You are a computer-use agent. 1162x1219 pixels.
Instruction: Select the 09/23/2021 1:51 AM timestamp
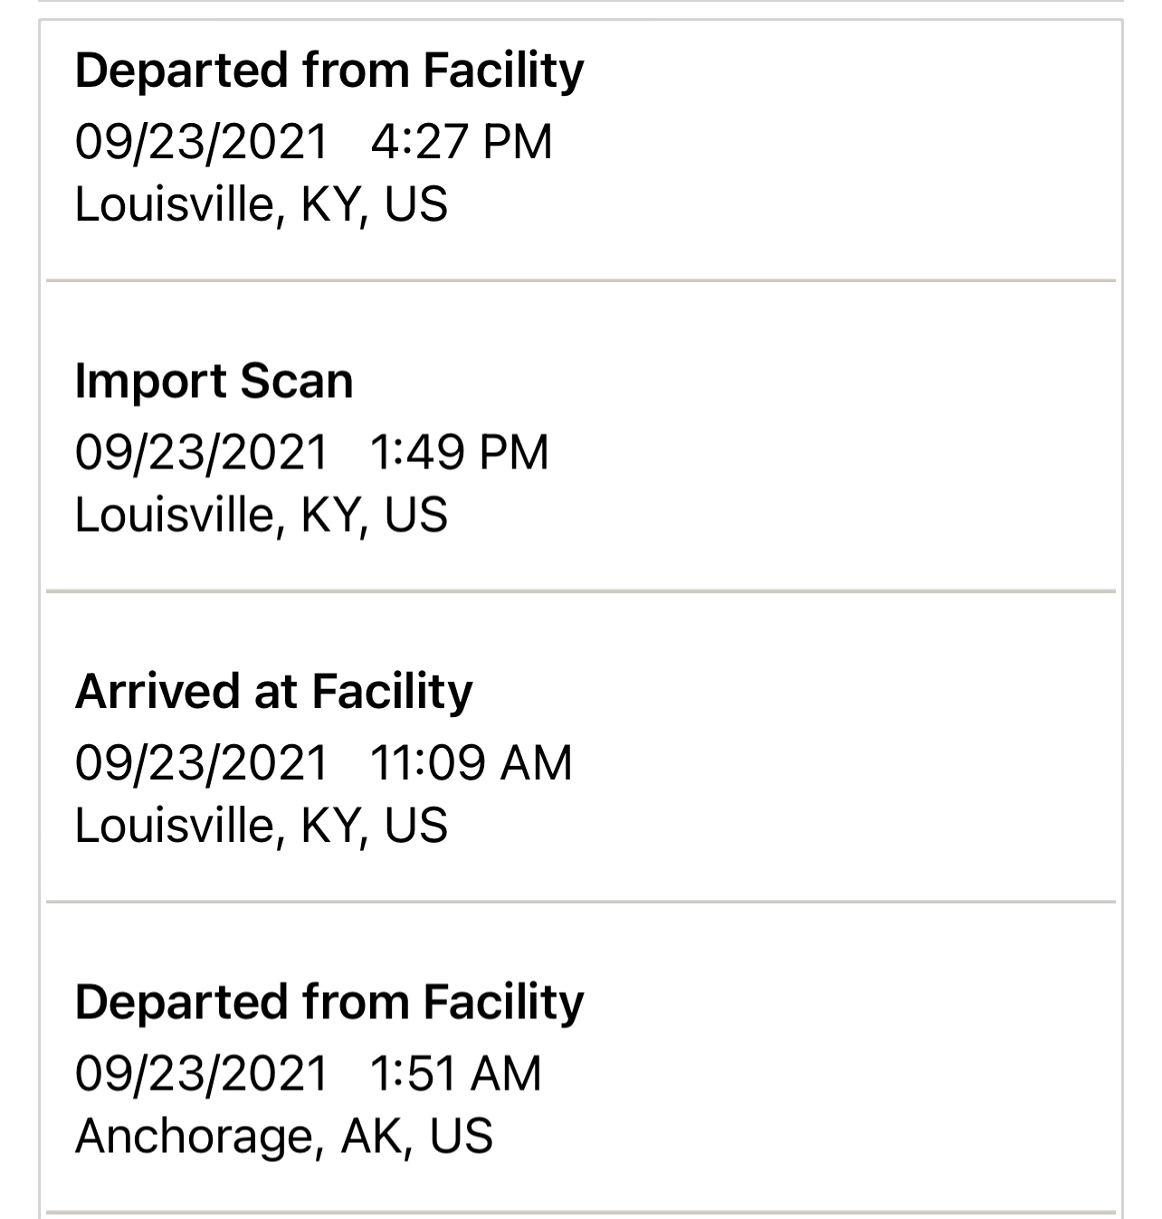[309, 1073]
